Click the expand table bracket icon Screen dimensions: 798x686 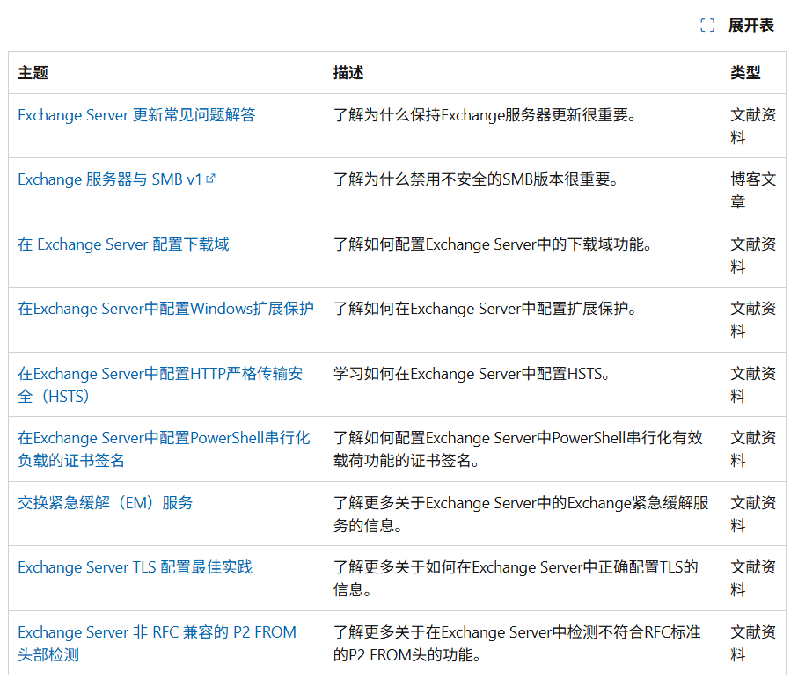click(x=706, y=25)
